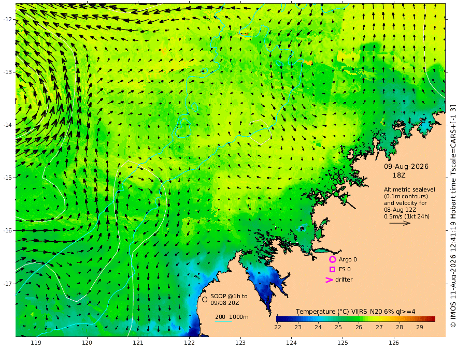This screenshot has width=456, height=352.
Task: Click the '08-Aug 12Z' caption line
Action: point(400,210)
